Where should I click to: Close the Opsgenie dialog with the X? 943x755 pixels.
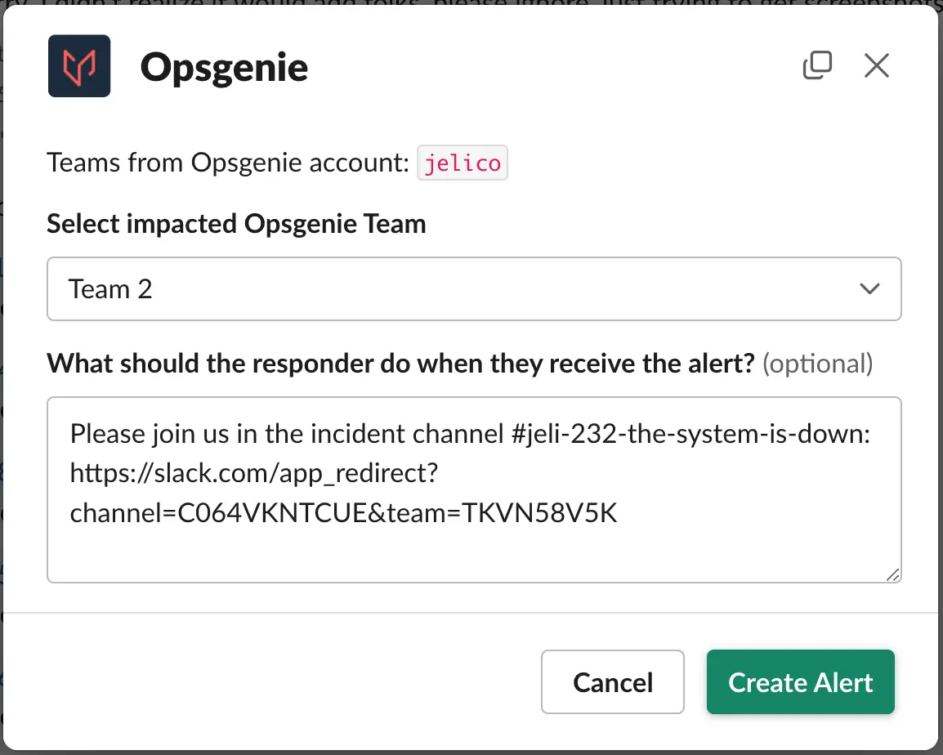coord(876,65)
